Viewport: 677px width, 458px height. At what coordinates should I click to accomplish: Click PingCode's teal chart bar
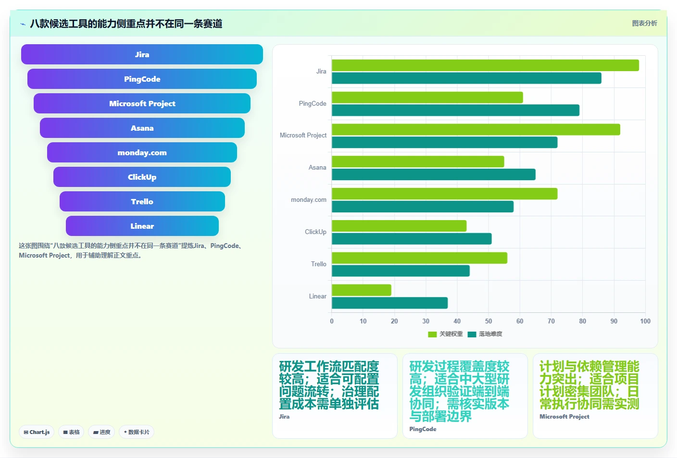click(x=455, y=110)
